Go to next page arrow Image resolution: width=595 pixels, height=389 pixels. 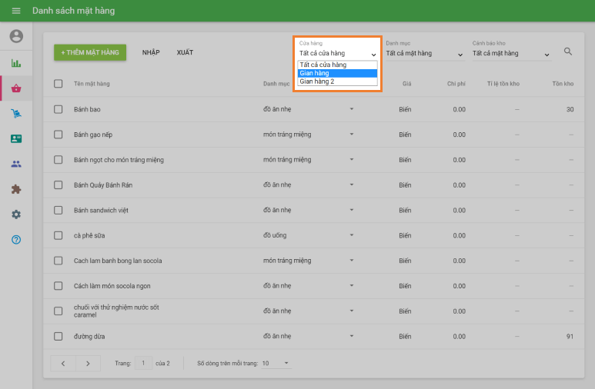88,363
